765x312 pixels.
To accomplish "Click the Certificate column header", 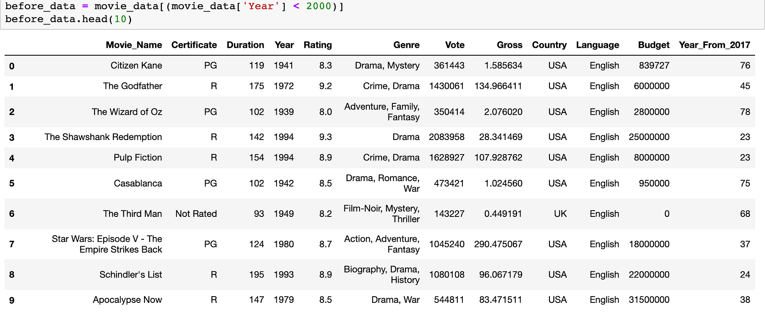I will point(194,45).
